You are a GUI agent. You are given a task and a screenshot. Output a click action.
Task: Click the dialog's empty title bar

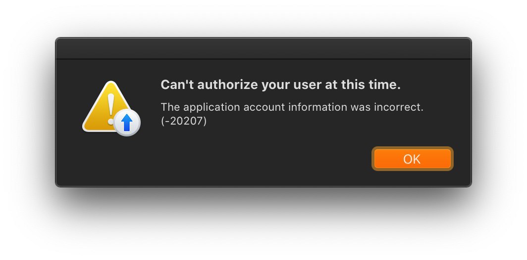tap(263, 48)
